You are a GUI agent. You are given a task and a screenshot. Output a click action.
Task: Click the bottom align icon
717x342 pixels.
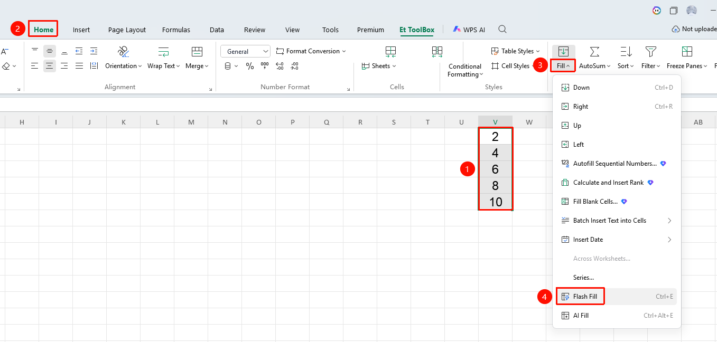pos(64,51)
